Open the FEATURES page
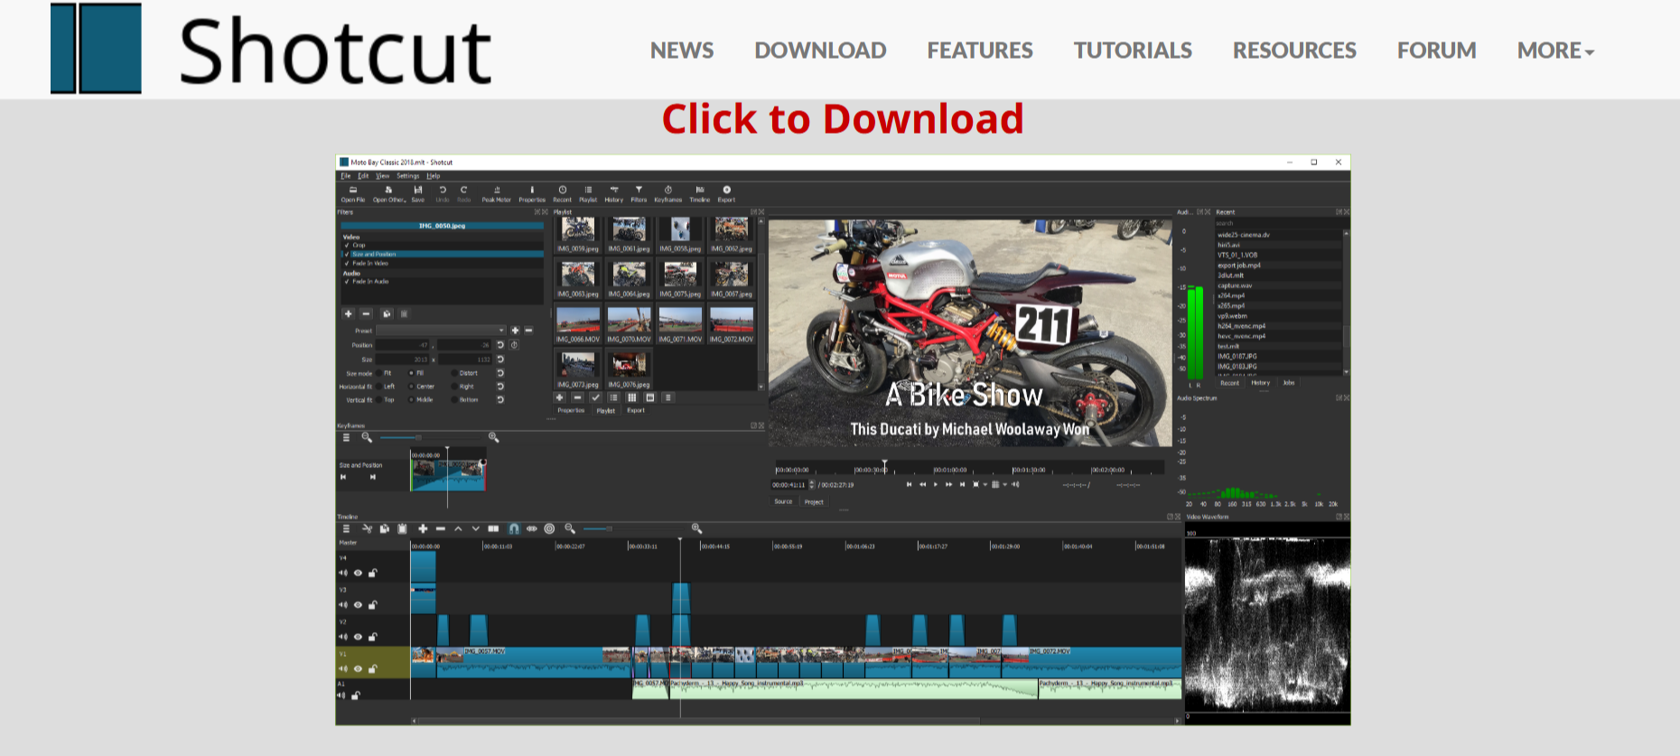Image resolution: width=1680 pixels, height=756 pixels. click(x=980, y=51)
